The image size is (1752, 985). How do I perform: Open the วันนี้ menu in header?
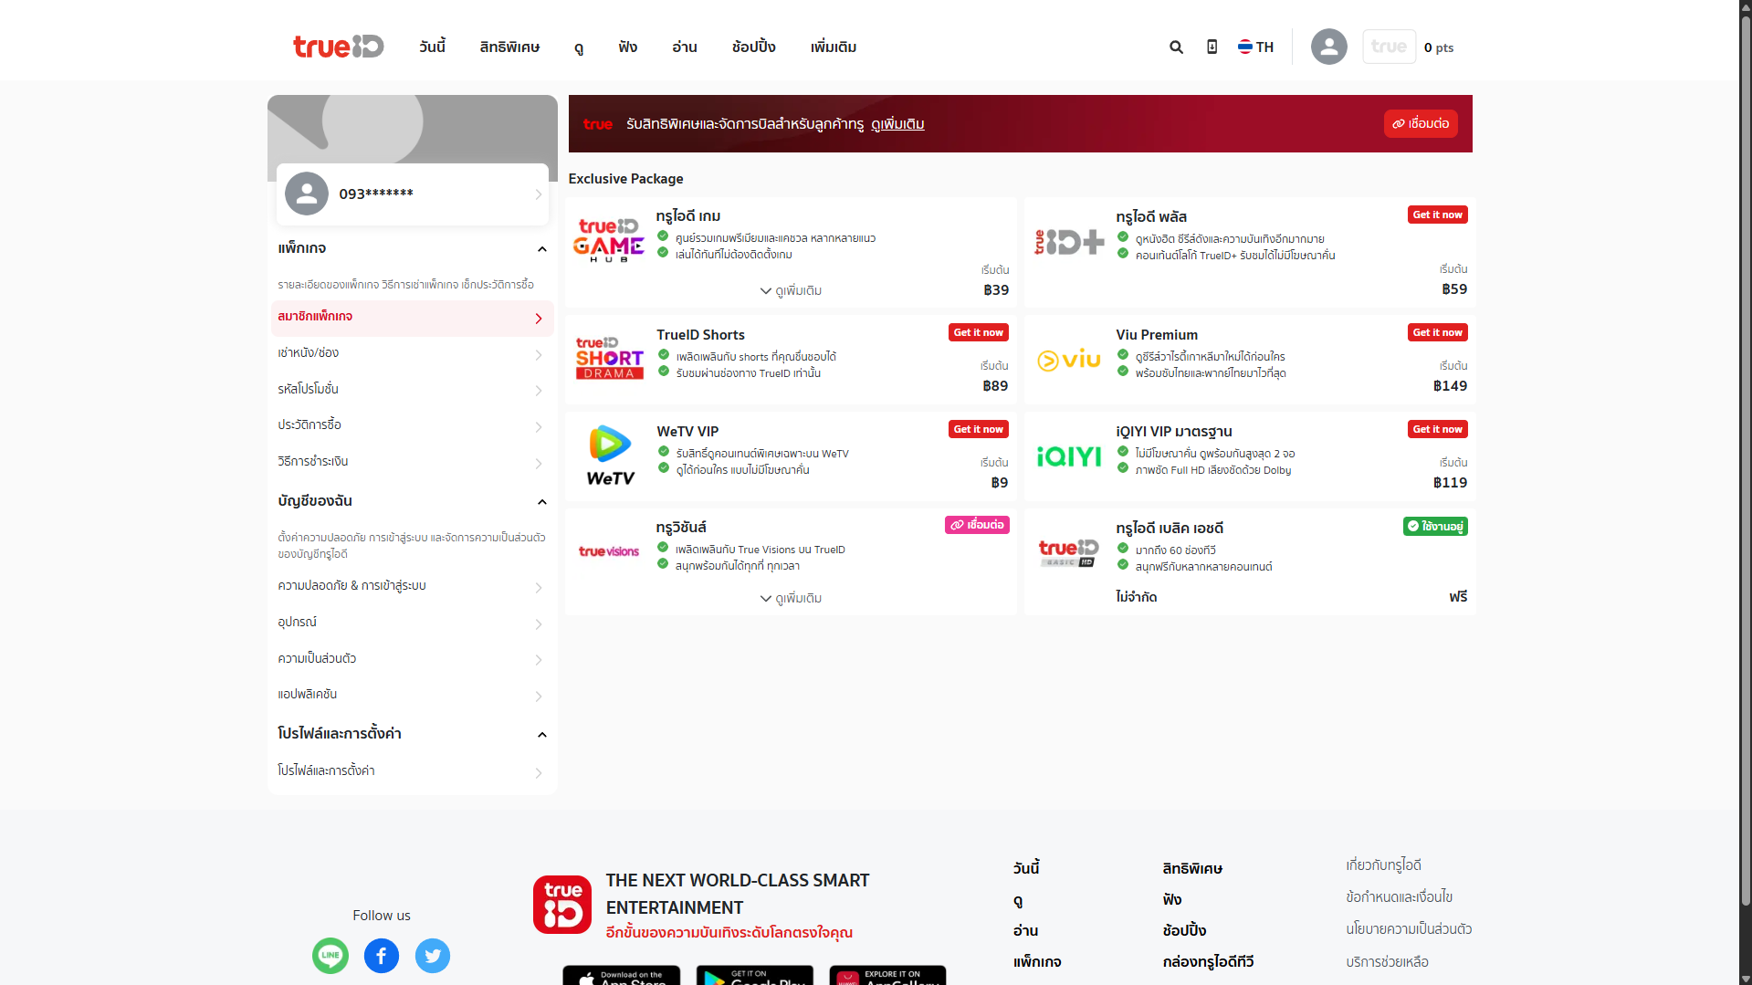(x=432, y=47)
